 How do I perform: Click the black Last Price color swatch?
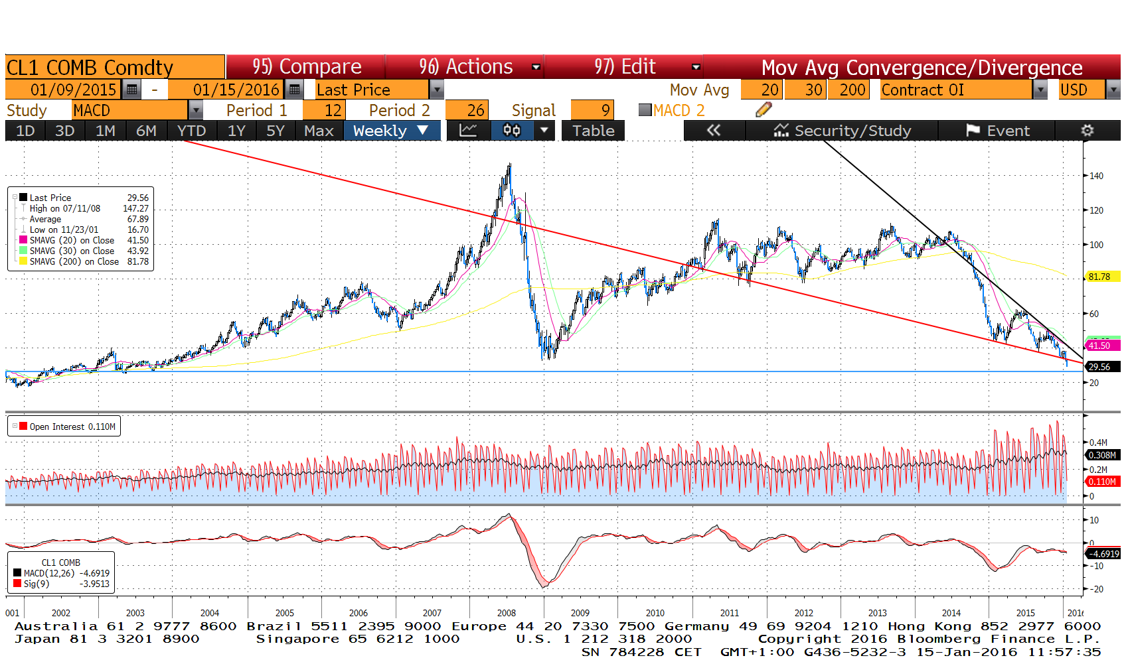click(x=23, y=197)
